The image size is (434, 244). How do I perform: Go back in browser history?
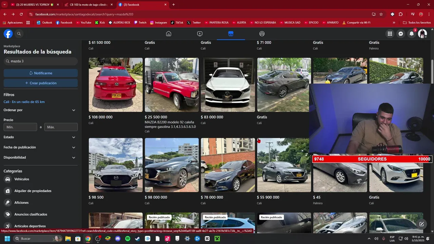(5, 14)
